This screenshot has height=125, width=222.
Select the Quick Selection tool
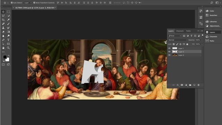pos(8,16)
